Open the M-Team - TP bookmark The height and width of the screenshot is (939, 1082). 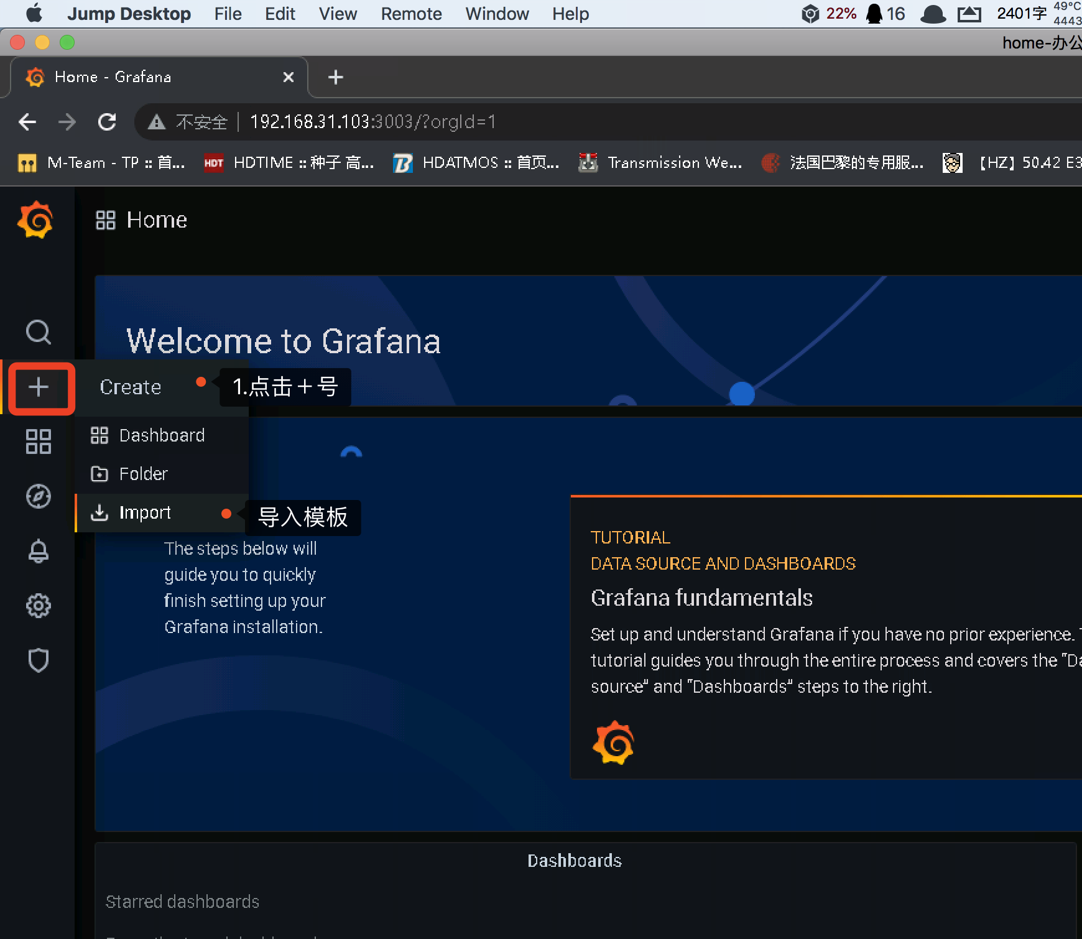(x=101, y=163)
